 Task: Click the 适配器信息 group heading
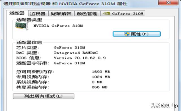click(29, 42)
